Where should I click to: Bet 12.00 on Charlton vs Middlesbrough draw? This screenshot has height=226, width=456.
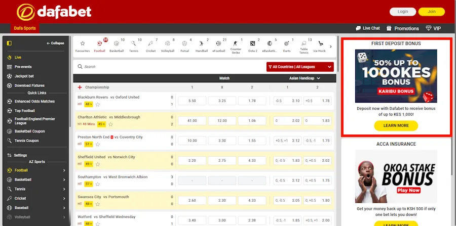click(x=222, y=121)
